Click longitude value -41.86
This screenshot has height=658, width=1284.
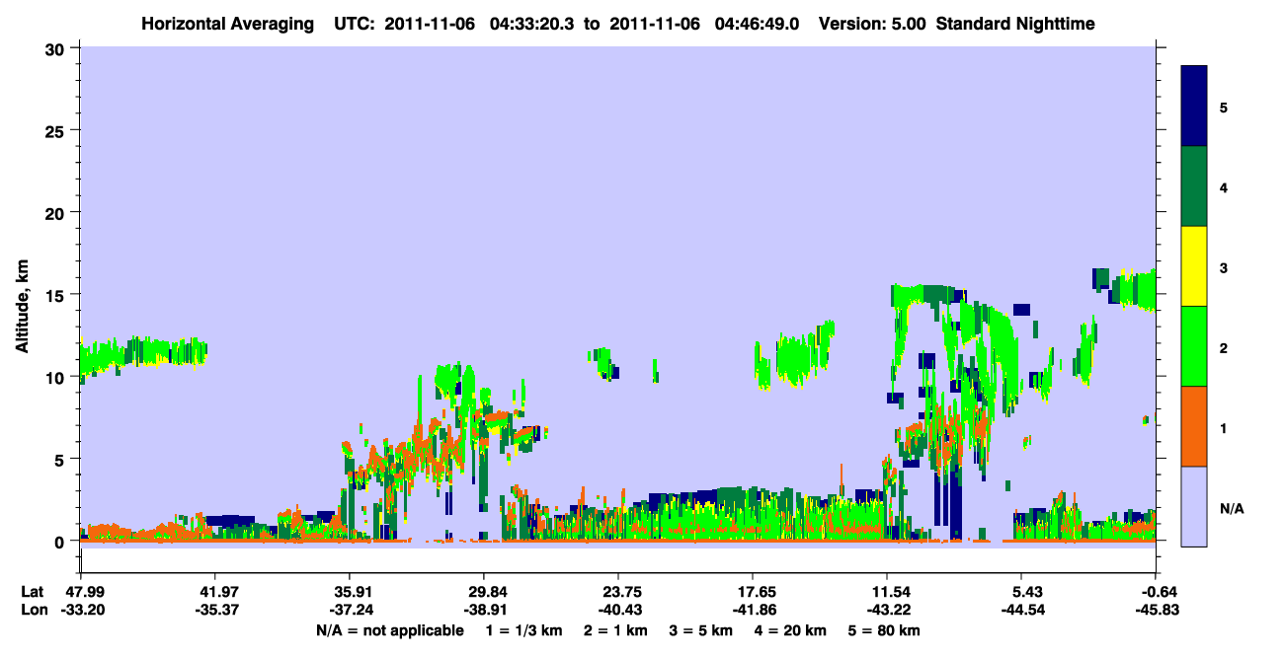[753, 611]
